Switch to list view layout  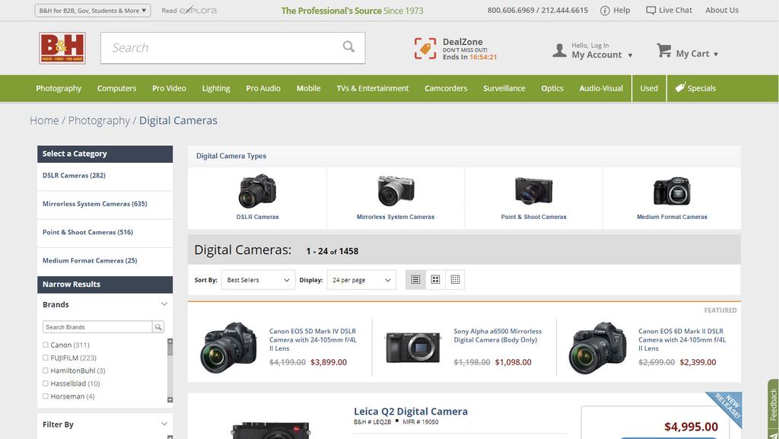coord(416,279)
